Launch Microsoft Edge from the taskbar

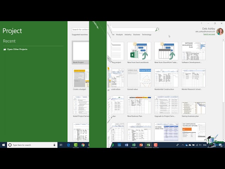pyautogui.click(x=69, y=145)
